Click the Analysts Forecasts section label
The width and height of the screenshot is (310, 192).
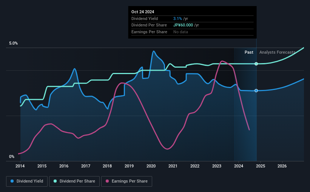[278, 52]
